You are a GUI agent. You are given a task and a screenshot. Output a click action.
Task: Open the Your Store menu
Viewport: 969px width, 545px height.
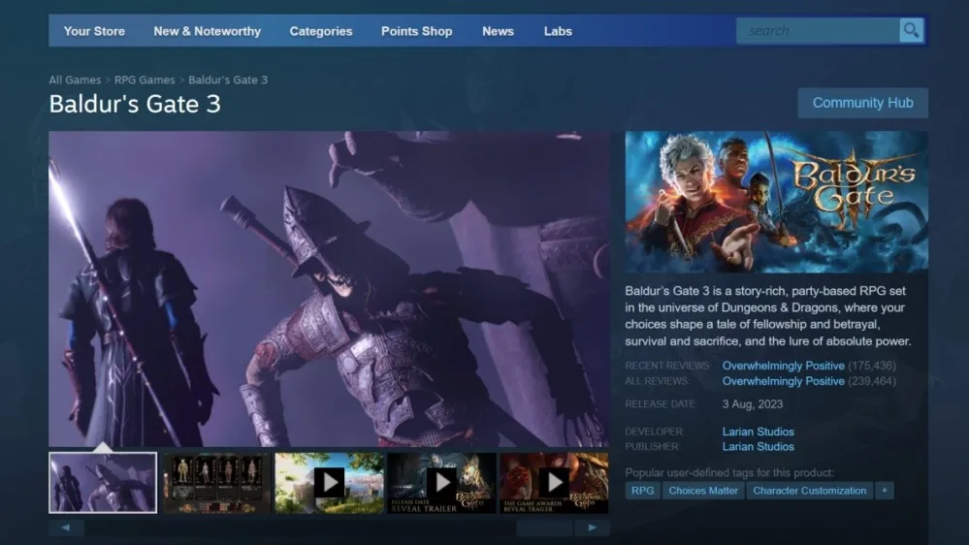point(94,31)
